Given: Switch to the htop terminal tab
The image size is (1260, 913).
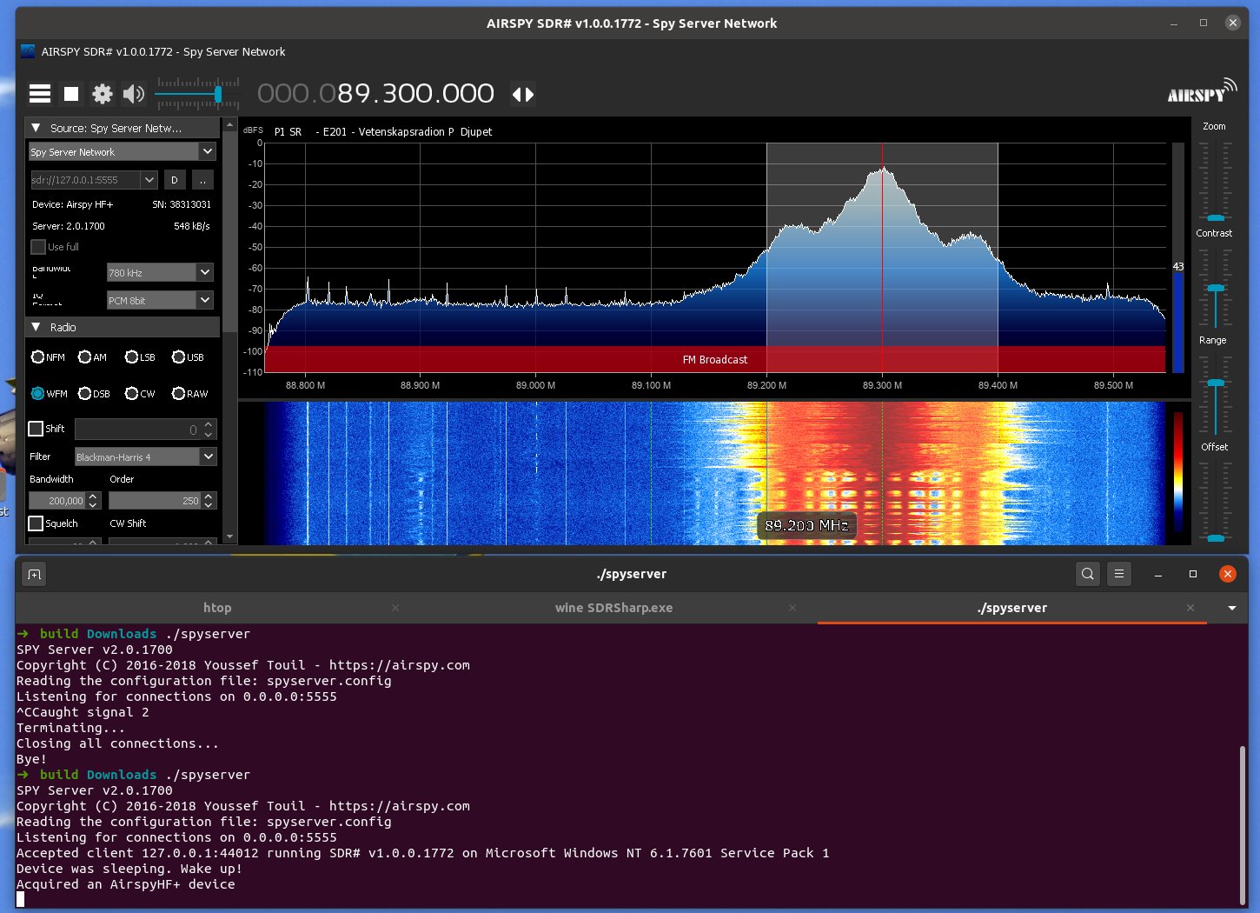Looking at the screenshot, I should (217, 608).
